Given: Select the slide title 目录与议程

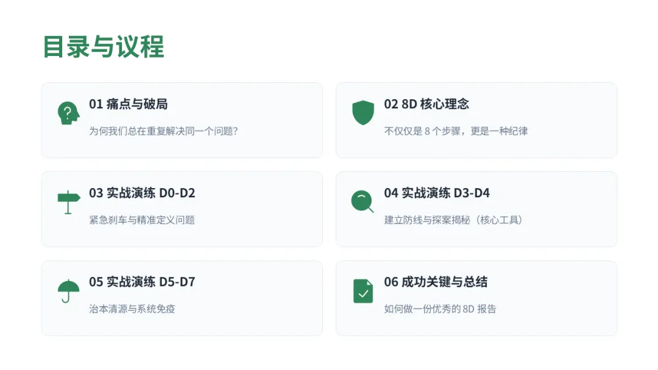Looking at the screenshot, I should coord(104,47).
